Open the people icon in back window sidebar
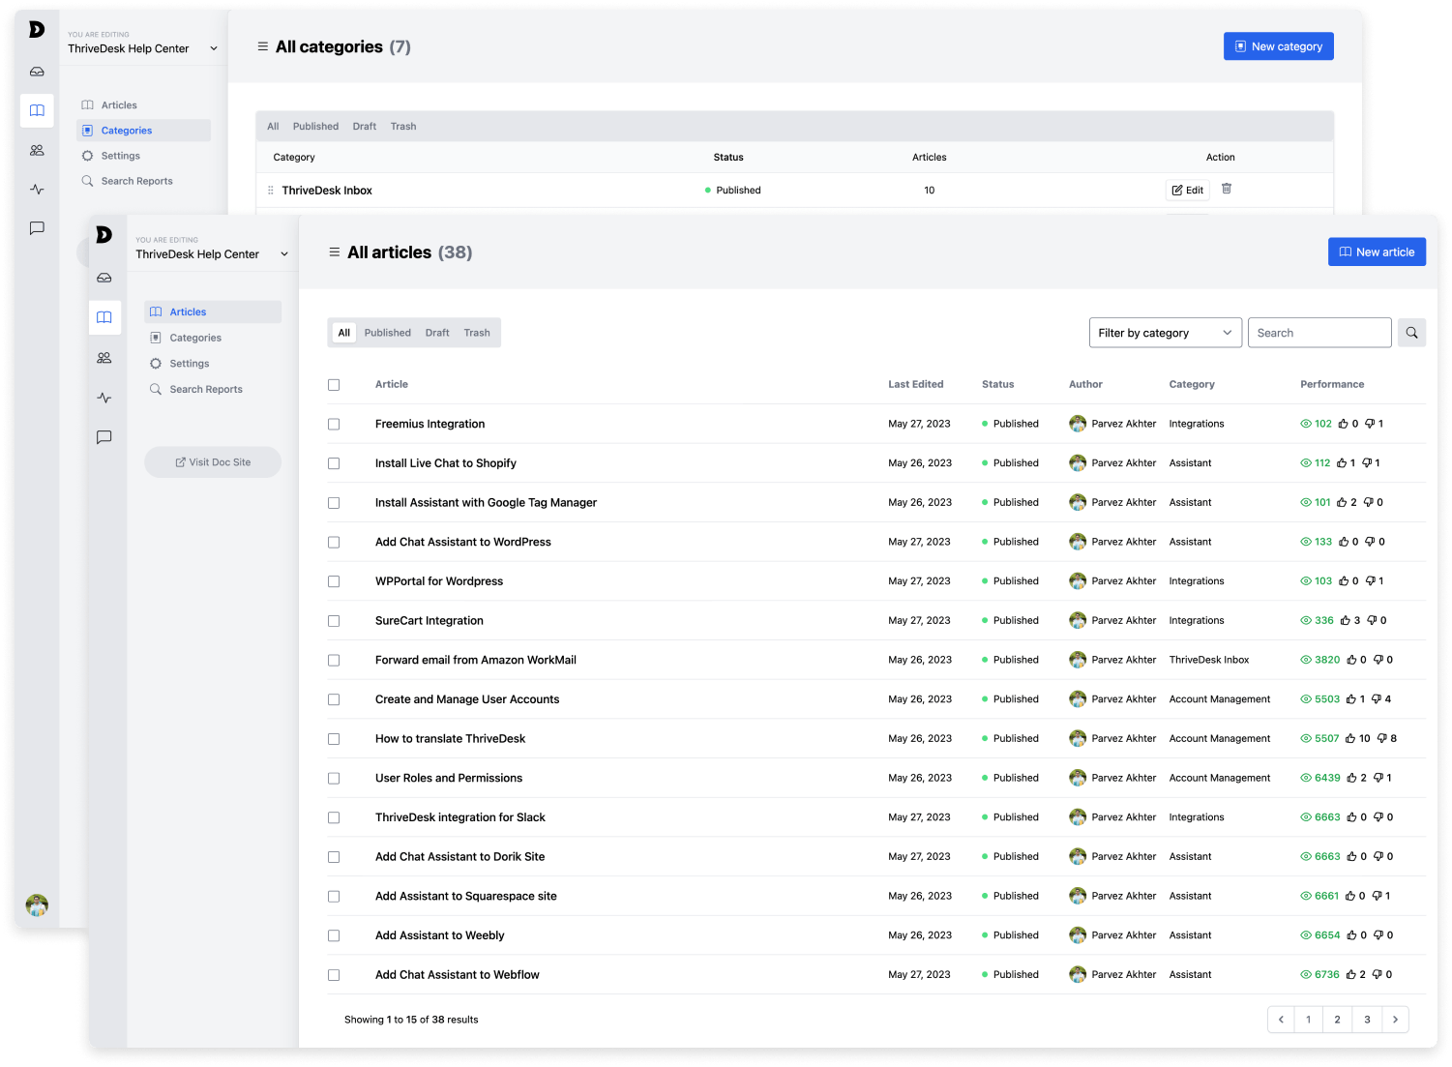The image size is (1452, 1067). click(x=37, y=150)
